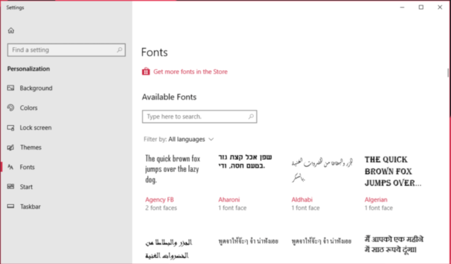The image size is (451, 264).
Task: Click the Lock screen icon
Action: click(11, 127)
